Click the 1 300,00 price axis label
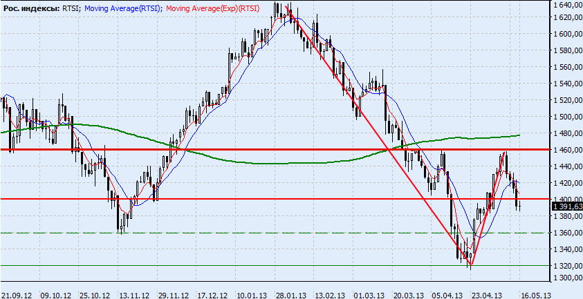This screenshot has height=299, width=583. pos(568,278)
